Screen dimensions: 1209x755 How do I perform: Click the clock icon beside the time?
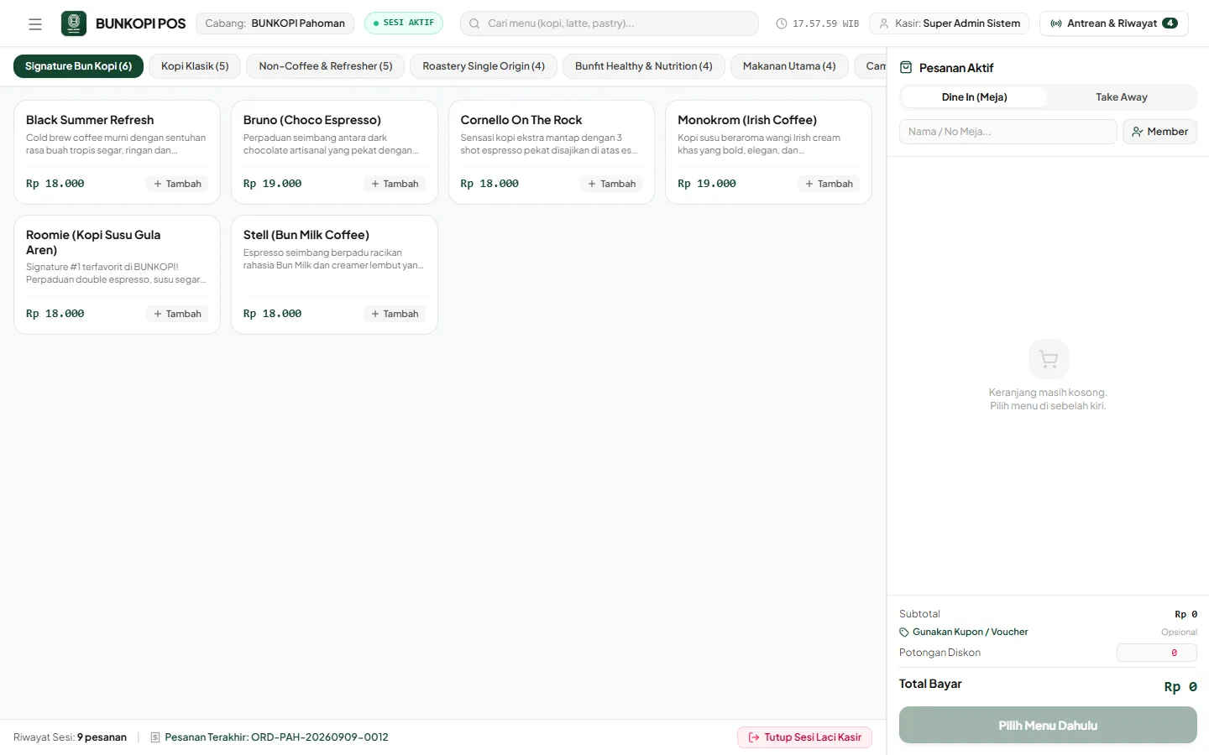[782, 23]
